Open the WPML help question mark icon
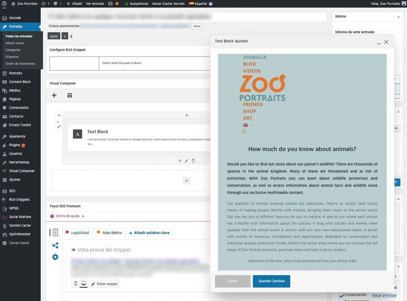This screenshot has width=407, height=301. coord(211,4)
